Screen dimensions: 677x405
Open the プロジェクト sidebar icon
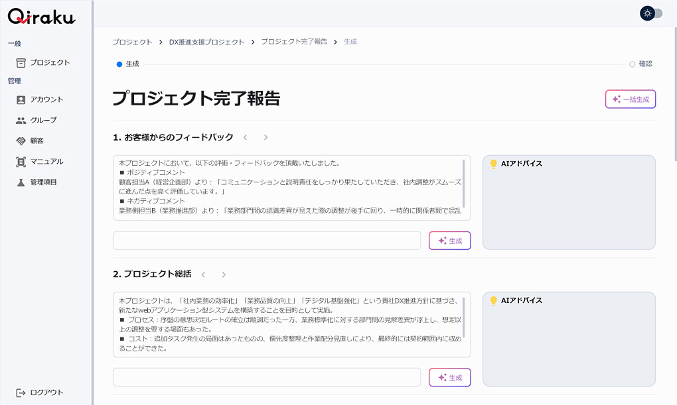click(21, 62)
